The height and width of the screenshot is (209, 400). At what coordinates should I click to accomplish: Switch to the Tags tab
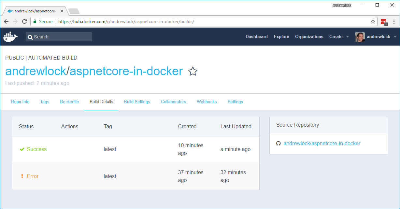[x=45, y=102]
